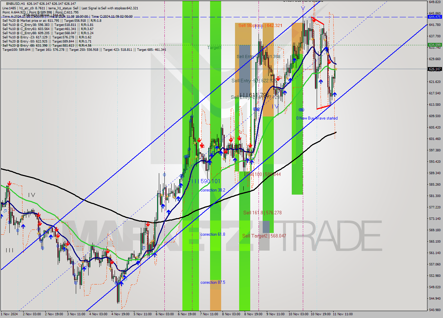Click the '3 Nov 11:00' time axis label
The image size is (443, 318).
click(76, 315)
